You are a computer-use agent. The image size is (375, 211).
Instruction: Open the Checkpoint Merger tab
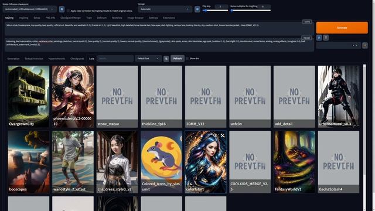[x=70, y=18]
